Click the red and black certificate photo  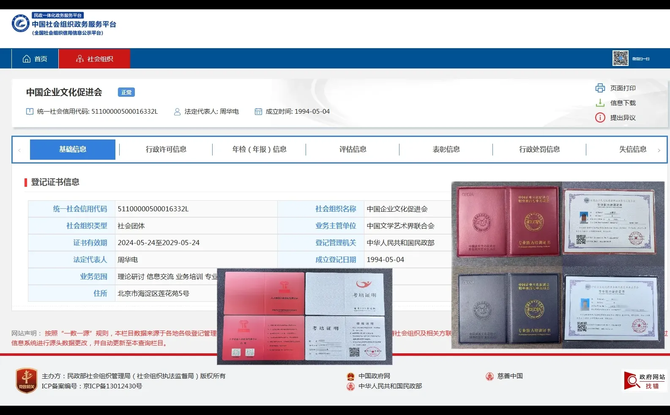[x=558, y=265]
